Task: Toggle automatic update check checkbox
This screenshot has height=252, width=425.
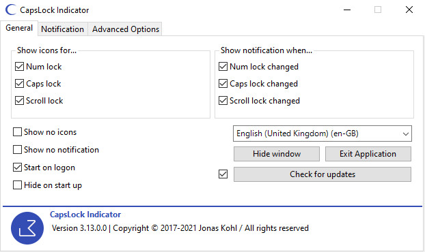Action: 223,174
